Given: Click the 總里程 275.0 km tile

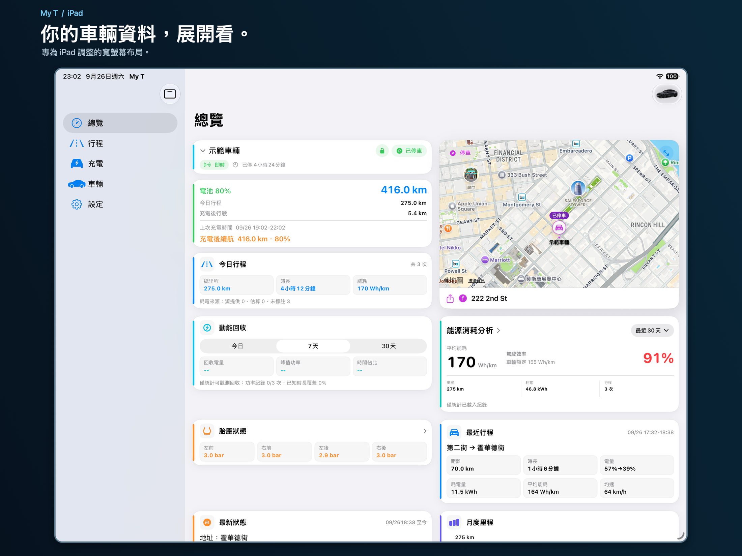Looking at the screenshot, I should [237, 285].
